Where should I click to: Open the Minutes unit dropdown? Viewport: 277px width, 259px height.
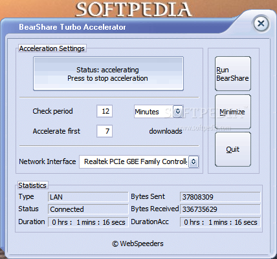pos(159,112)
